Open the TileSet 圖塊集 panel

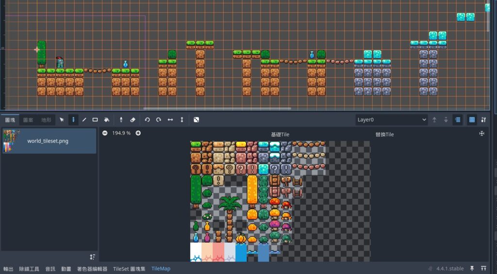(x=129, y=269)
